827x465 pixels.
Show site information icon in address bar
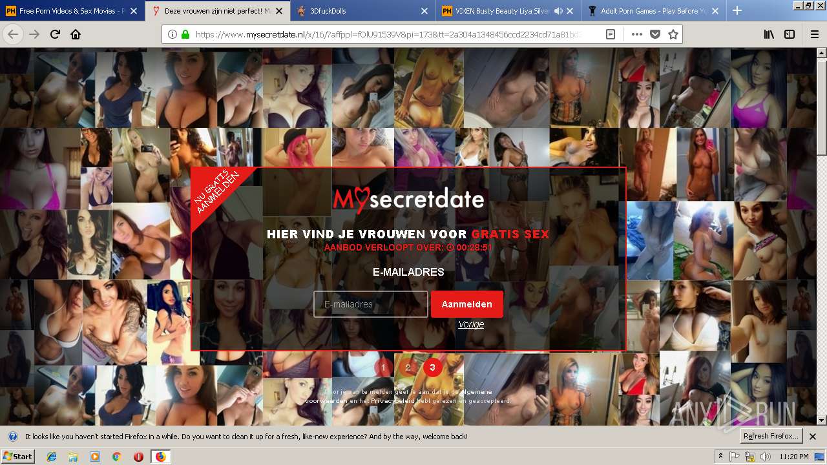(x=172, y=34)
